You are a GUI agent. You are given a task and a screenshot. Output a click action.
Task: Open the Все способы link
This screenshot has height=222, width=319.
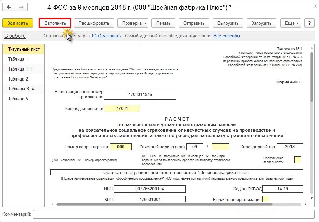click(226, 36)
